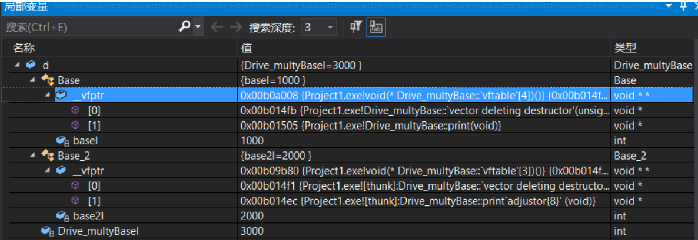This screenshot has height=240, width=698.
Task: Click the Drive_multyBase type cell
Action: (x=653, y=65)
